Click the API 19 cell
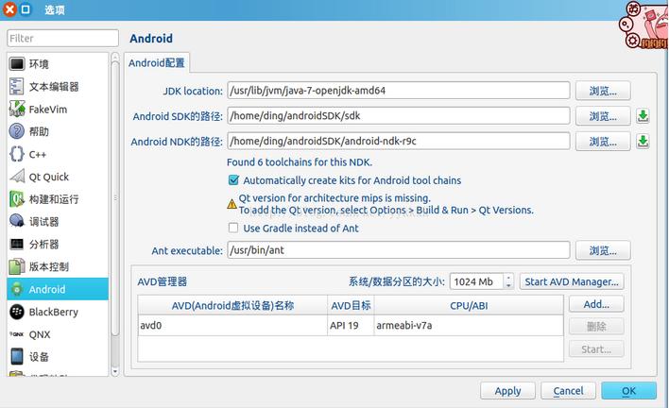The width and height of the screenshot is (669, 408). (351, 325)
